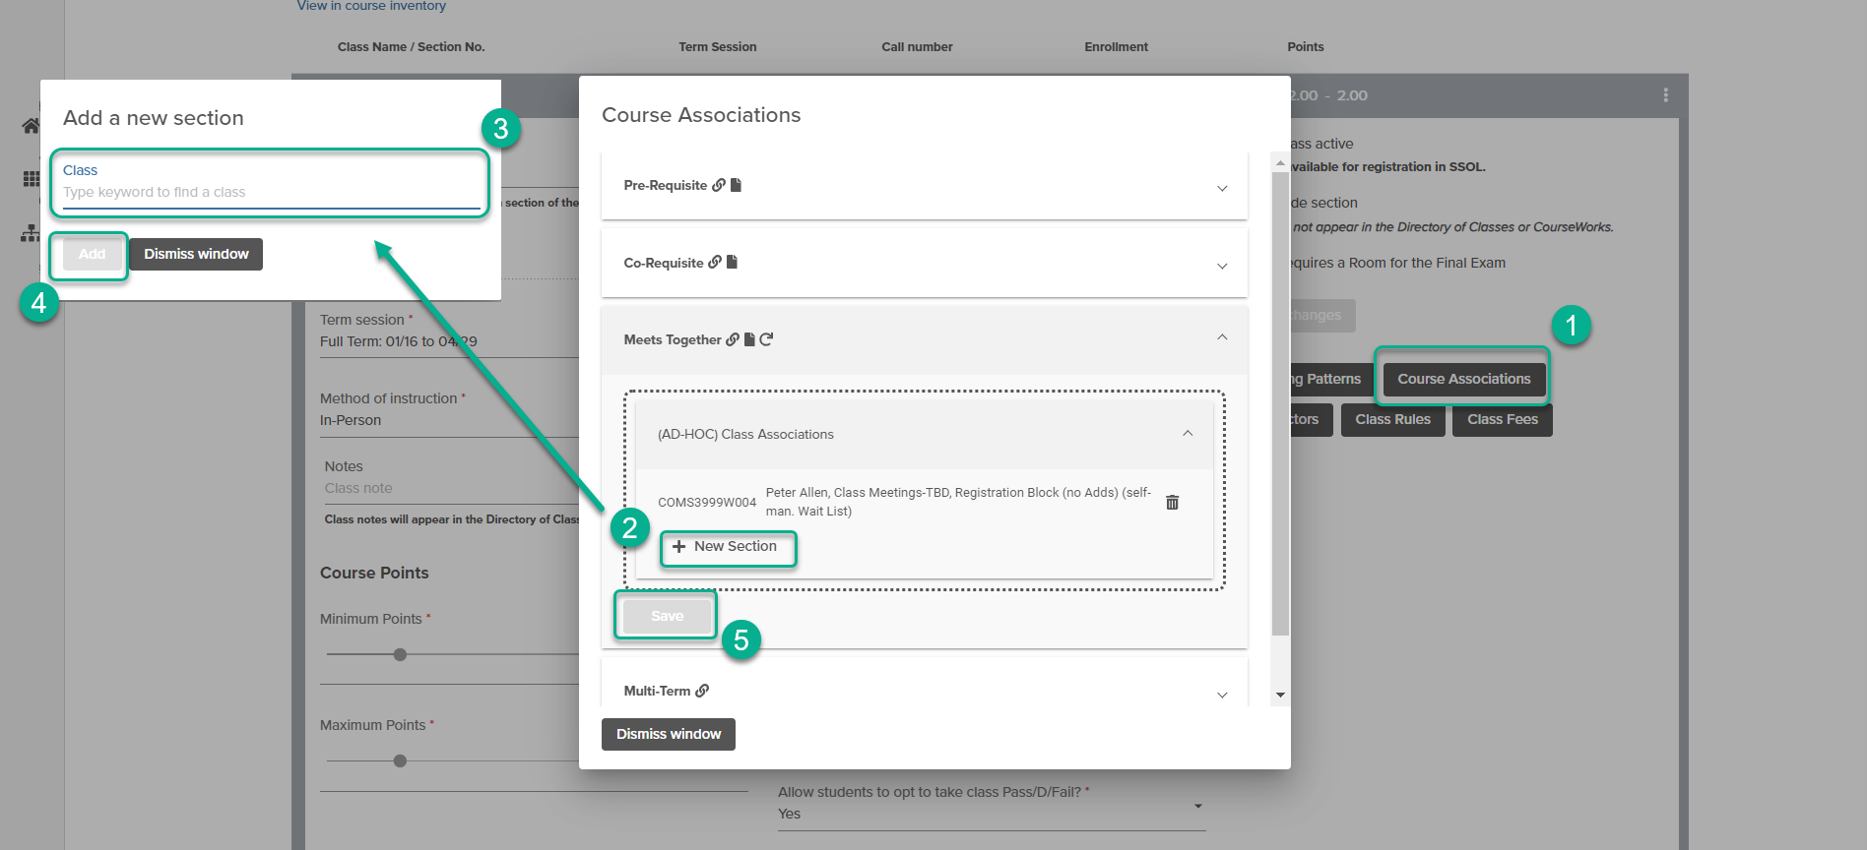Click the Meets Together refresh icon
The width and height of the screenshot is (1867, 850).
[766, 339]
